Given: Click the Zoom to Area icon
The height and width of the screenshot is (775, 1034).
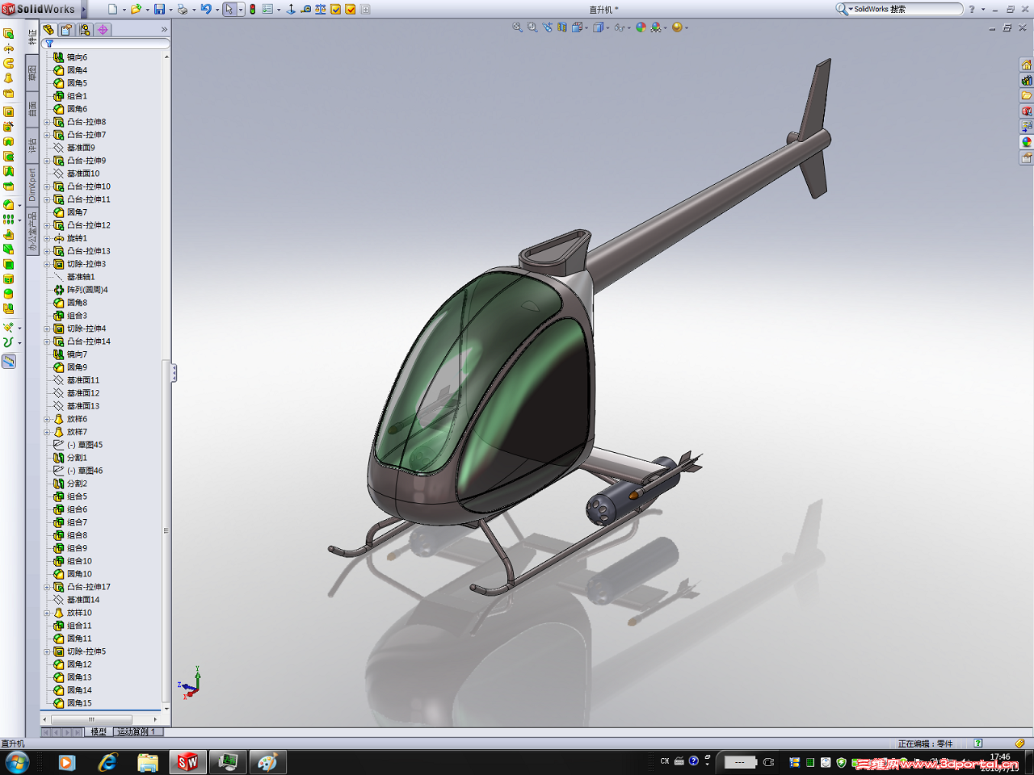Looking at the screenshot, I should [532, 27].
